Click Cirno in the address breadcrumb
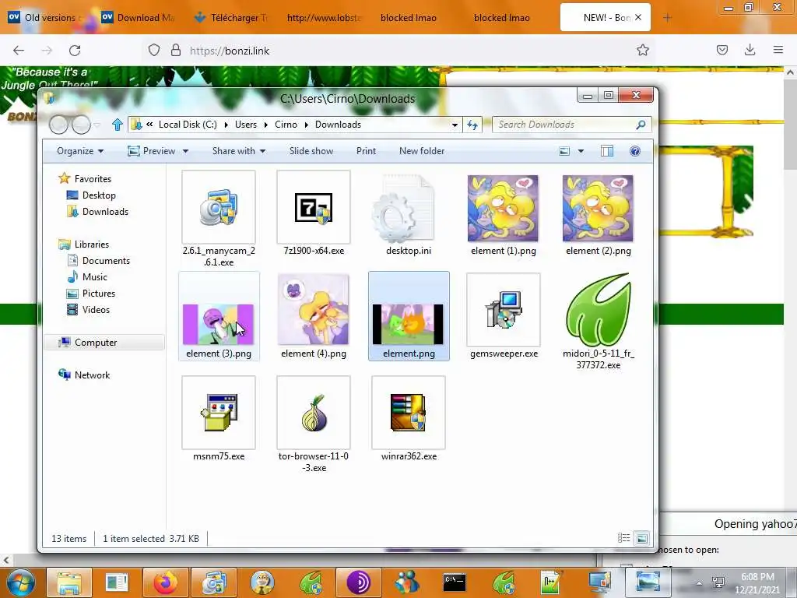The image size is (797, 598). pyautogui.click(x=286, y=125)
